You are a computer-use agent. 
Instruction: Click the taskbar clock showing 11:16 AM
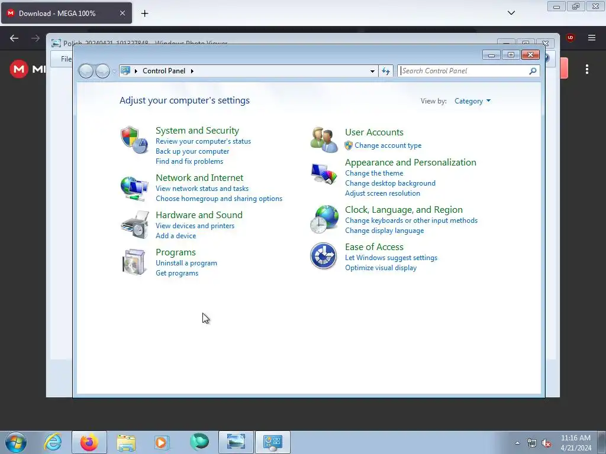click(x=575, y=443)
